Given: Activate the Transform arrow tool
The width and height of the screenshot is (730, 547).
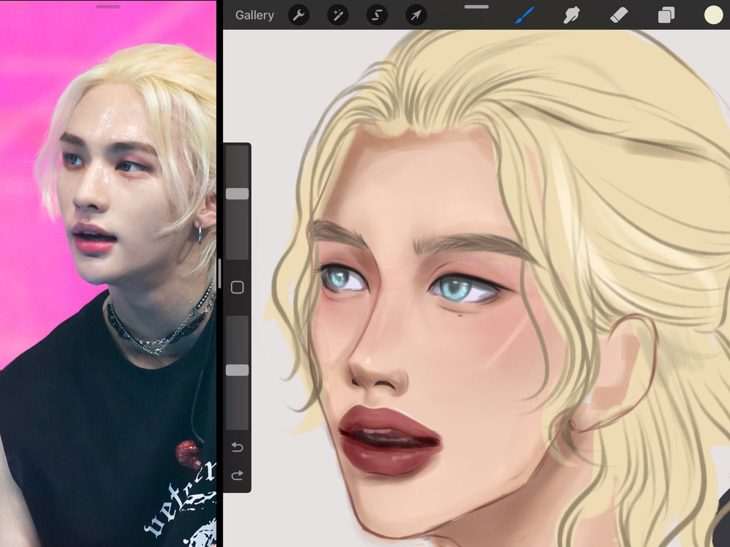Looking at the screenshot, I should 416,15.
